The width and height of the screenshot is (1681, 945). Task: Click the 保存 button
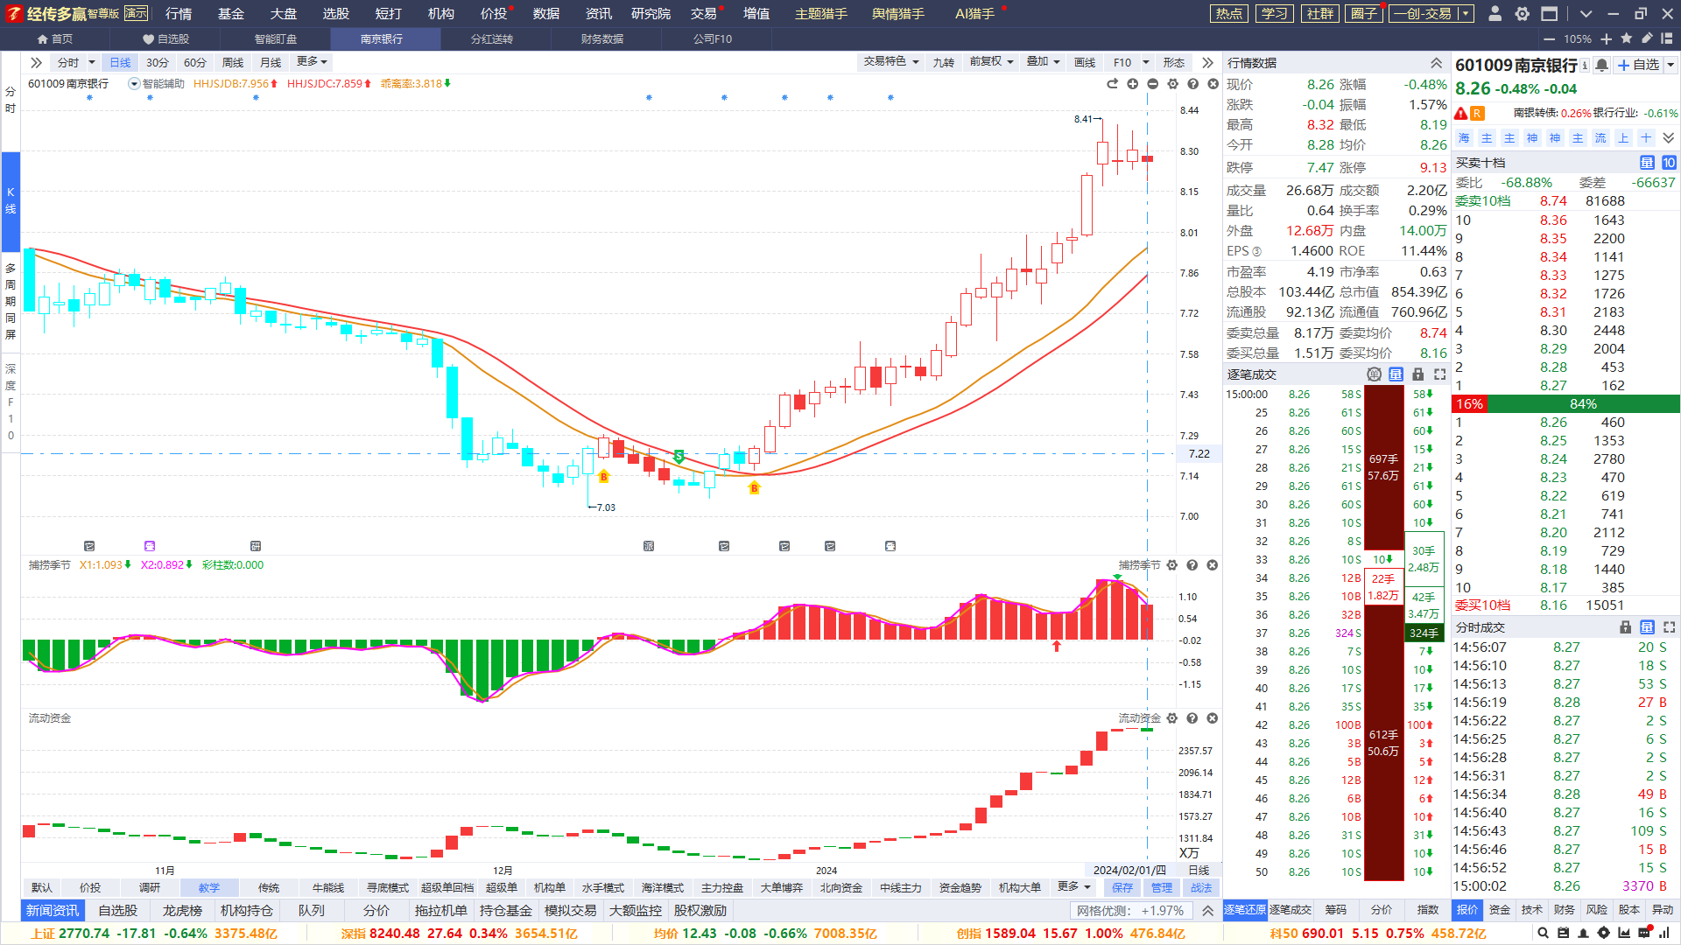tap(1122, 888)
